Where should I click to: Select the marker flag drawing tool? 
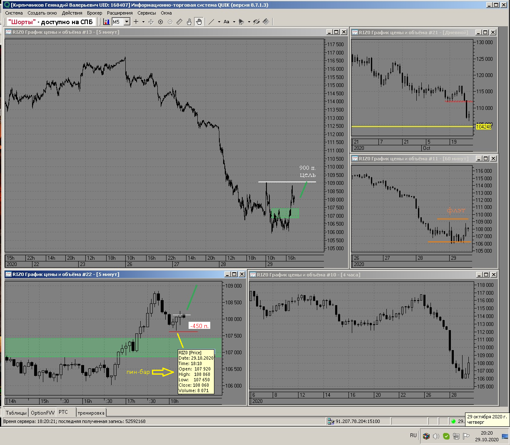click(x=241, y=22)
